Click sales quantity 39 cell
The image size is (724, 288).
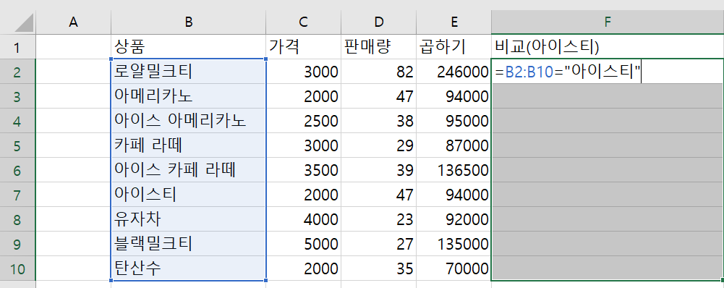tap(378, 170)
